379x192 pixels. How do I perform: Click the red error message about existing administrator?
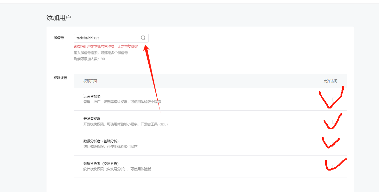(x=106, y=46)
